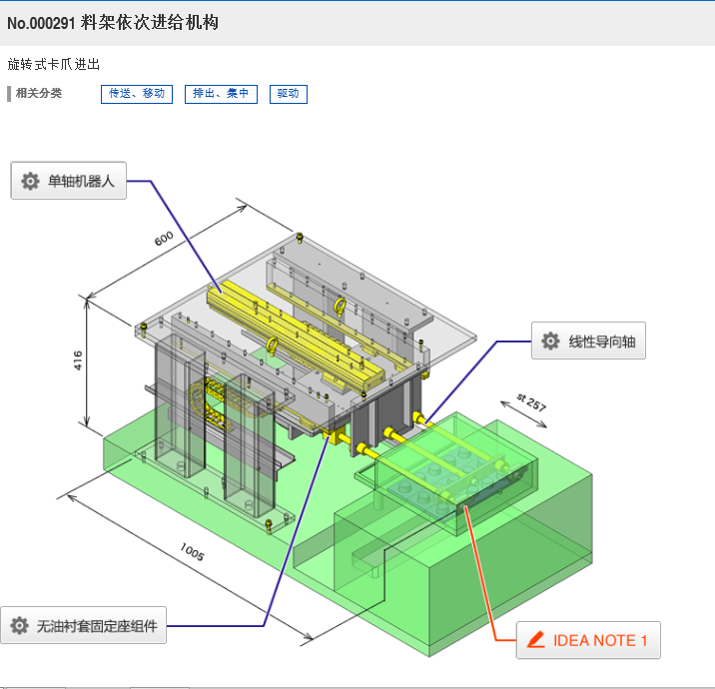This screenshot has height=689, width=715.
Task: Click the 相关分类 label
Action: [39, 93]
